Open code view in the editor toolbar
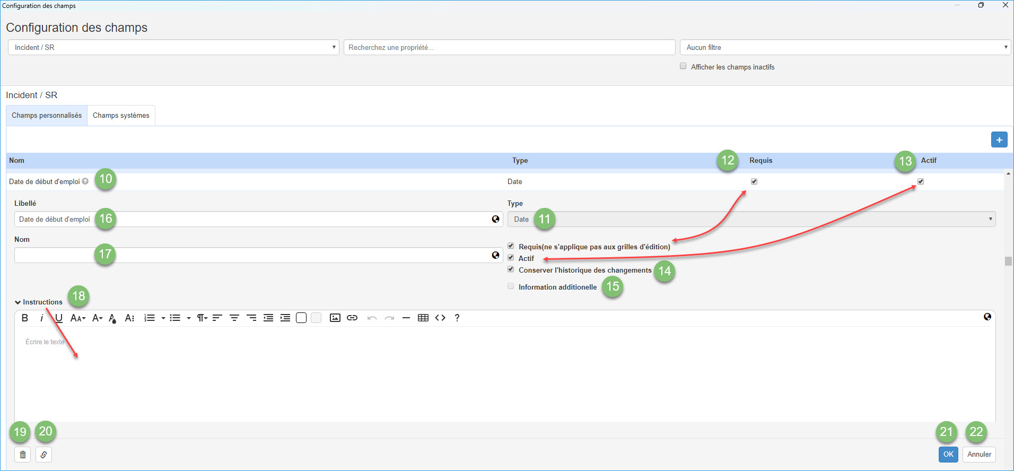 440,318
